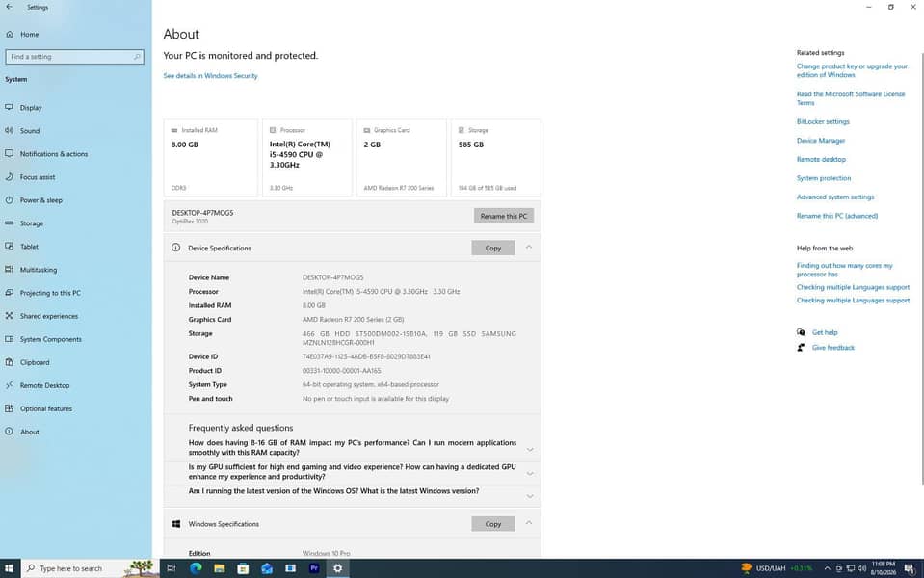Open Microsoft Store from the taskbar
The width and height of the screenshot is (924, 578).
(243, 568)
